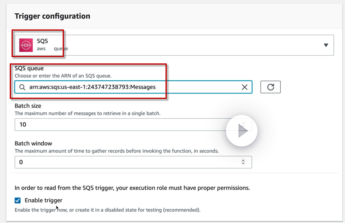Refresh the SQS queue list
Viewport: 345px width, 223px height.
click(270, 87)
